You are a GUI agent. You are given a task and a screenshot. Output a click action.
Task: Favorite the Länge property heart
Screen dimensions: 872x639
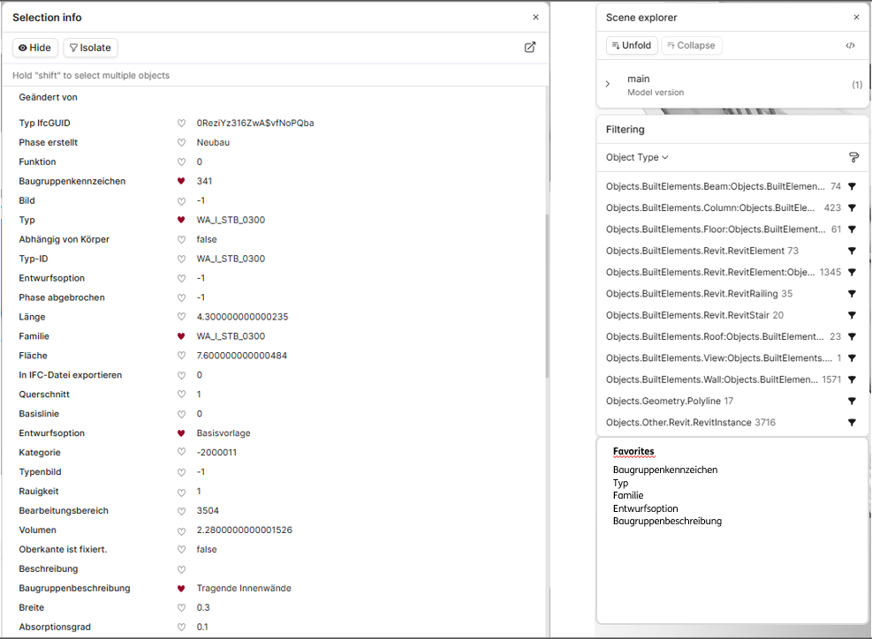pyautogui.click(x=181, y=317)
